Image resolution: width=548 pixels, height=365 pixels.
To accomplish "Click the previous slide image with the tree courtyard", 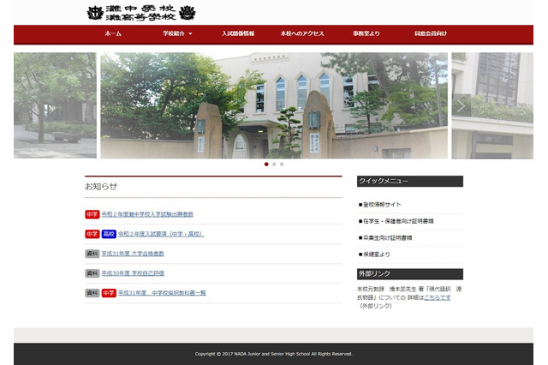I will pos(55,105).
